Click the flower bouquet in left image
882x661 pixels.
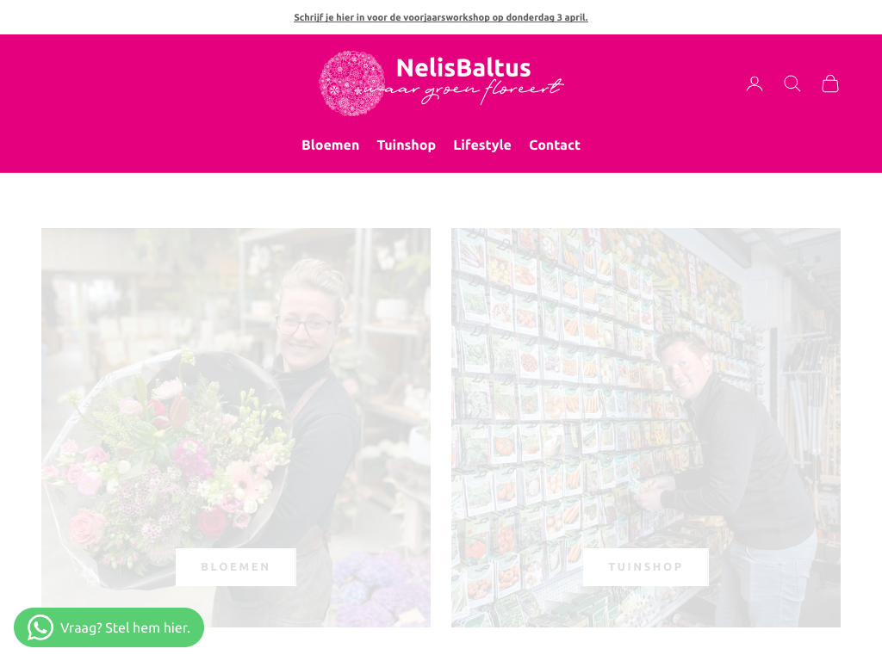click(x=169, y=466)
